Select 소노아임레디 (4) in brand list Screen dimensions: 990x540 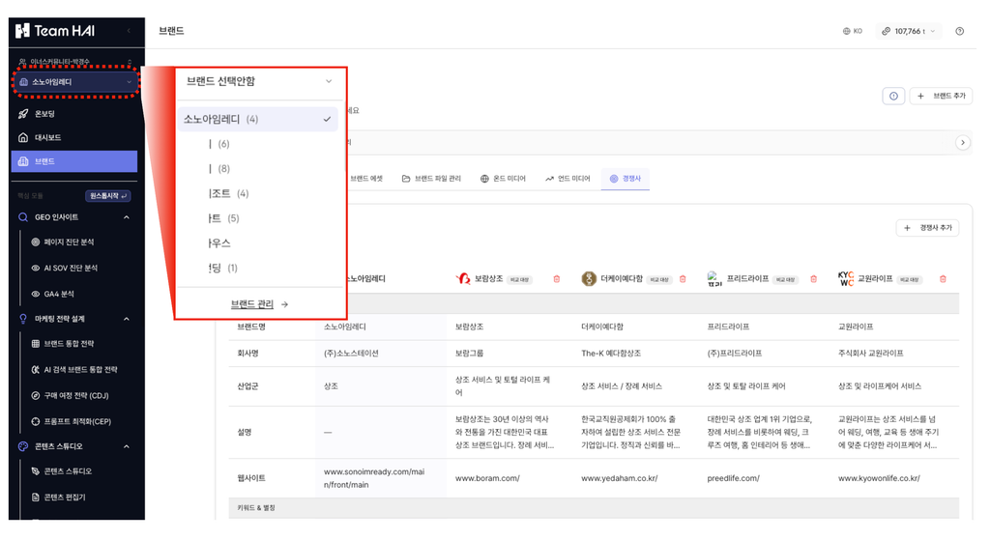[257, 119]
